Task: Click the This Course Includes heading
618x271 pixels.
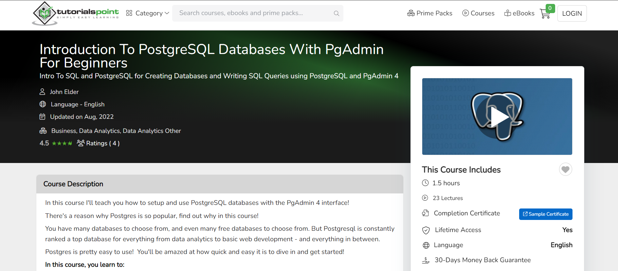Action: click(461, 170)
